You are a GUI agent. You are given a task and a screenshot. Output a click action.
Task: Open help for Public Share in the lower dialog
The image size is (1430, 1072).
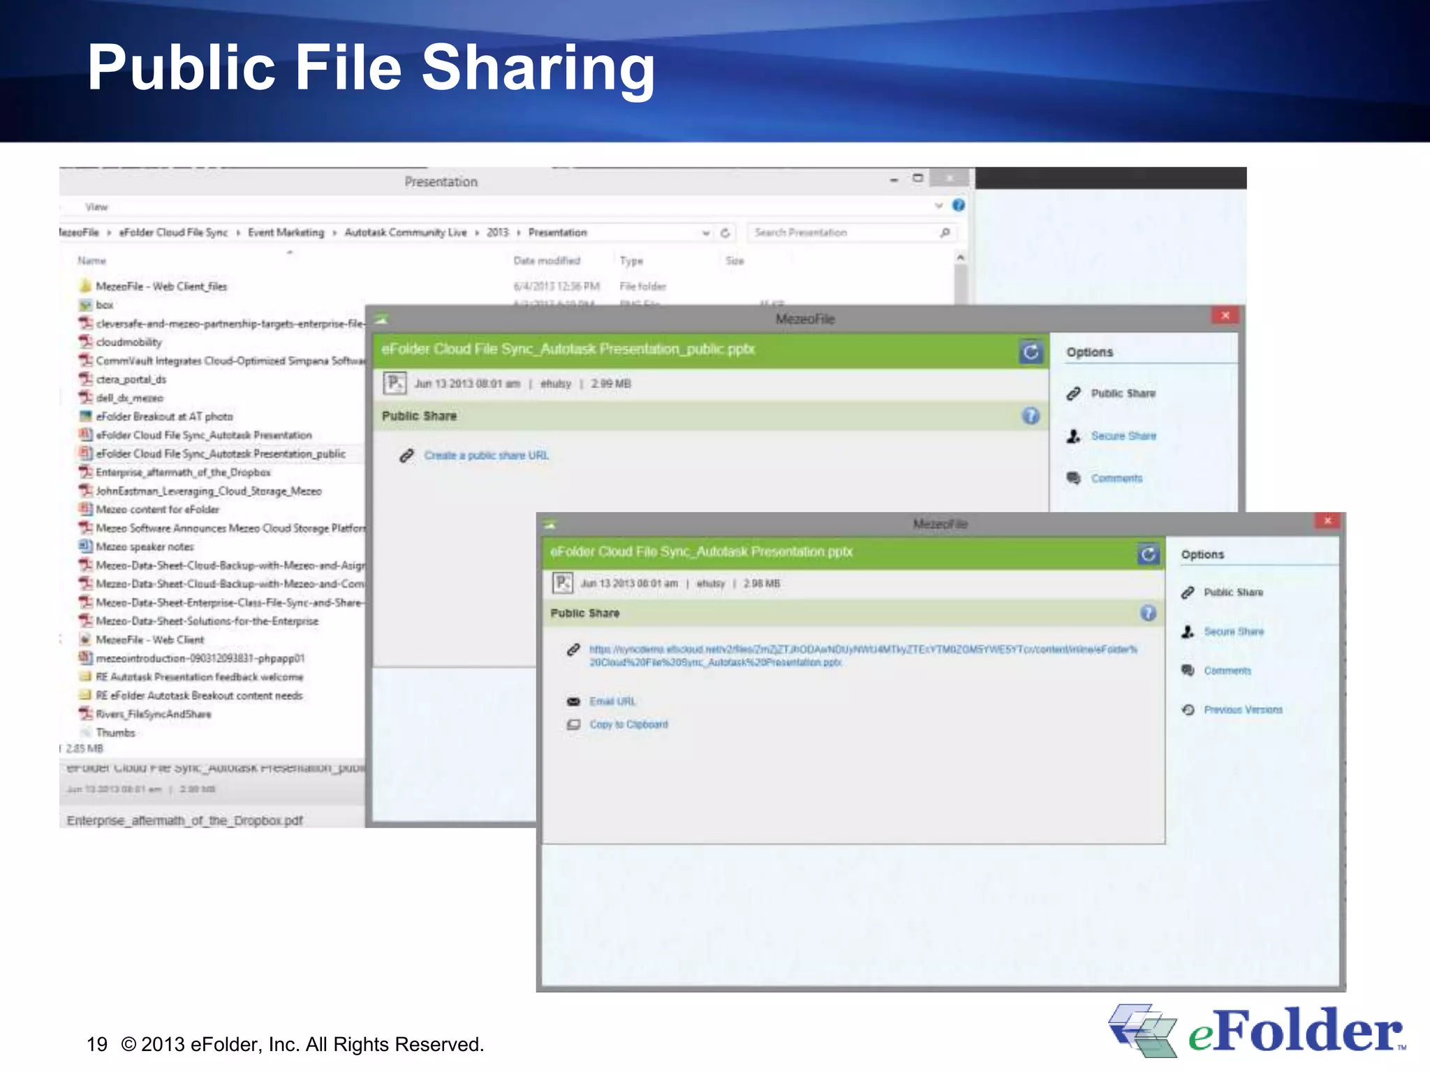click(1148, 613)
